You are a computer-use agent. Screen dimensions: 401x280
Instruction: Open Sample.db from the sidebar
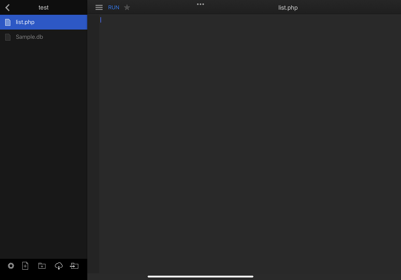(x=29, y=37)
